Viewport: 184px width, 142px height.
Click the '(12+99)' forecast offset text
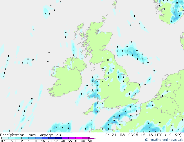coord(174,135)
